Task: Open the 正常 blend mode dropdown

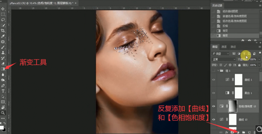Action: (x=223, y=60)
